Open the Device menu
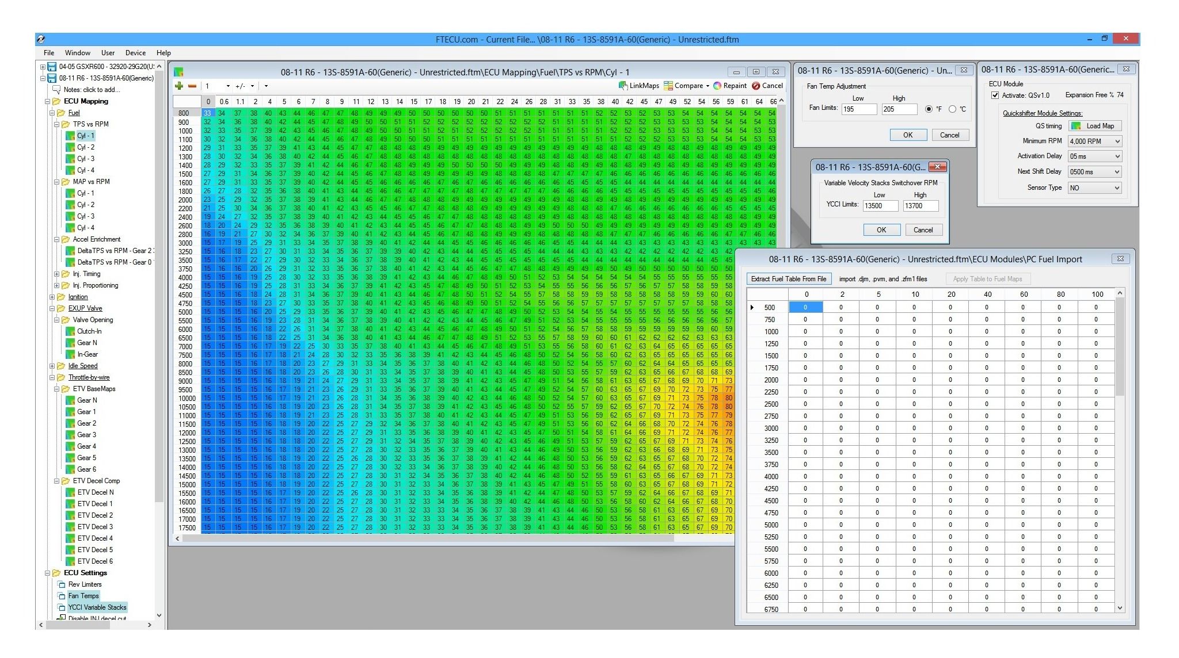 (135, 53)
